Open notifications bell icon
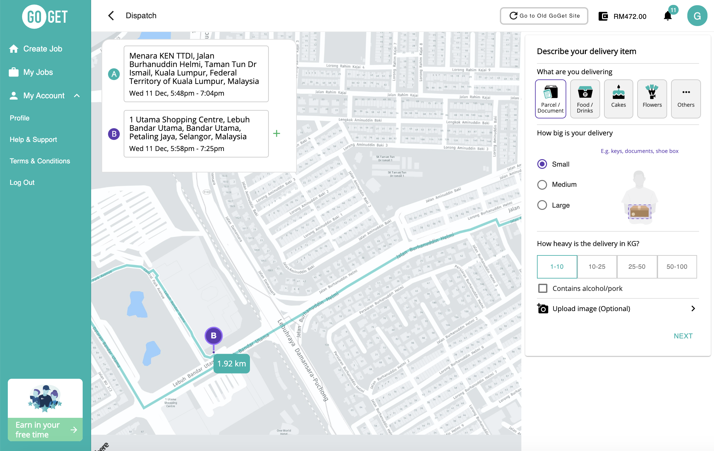This screenshot has height=451, width=714. [x=667, y=16]
